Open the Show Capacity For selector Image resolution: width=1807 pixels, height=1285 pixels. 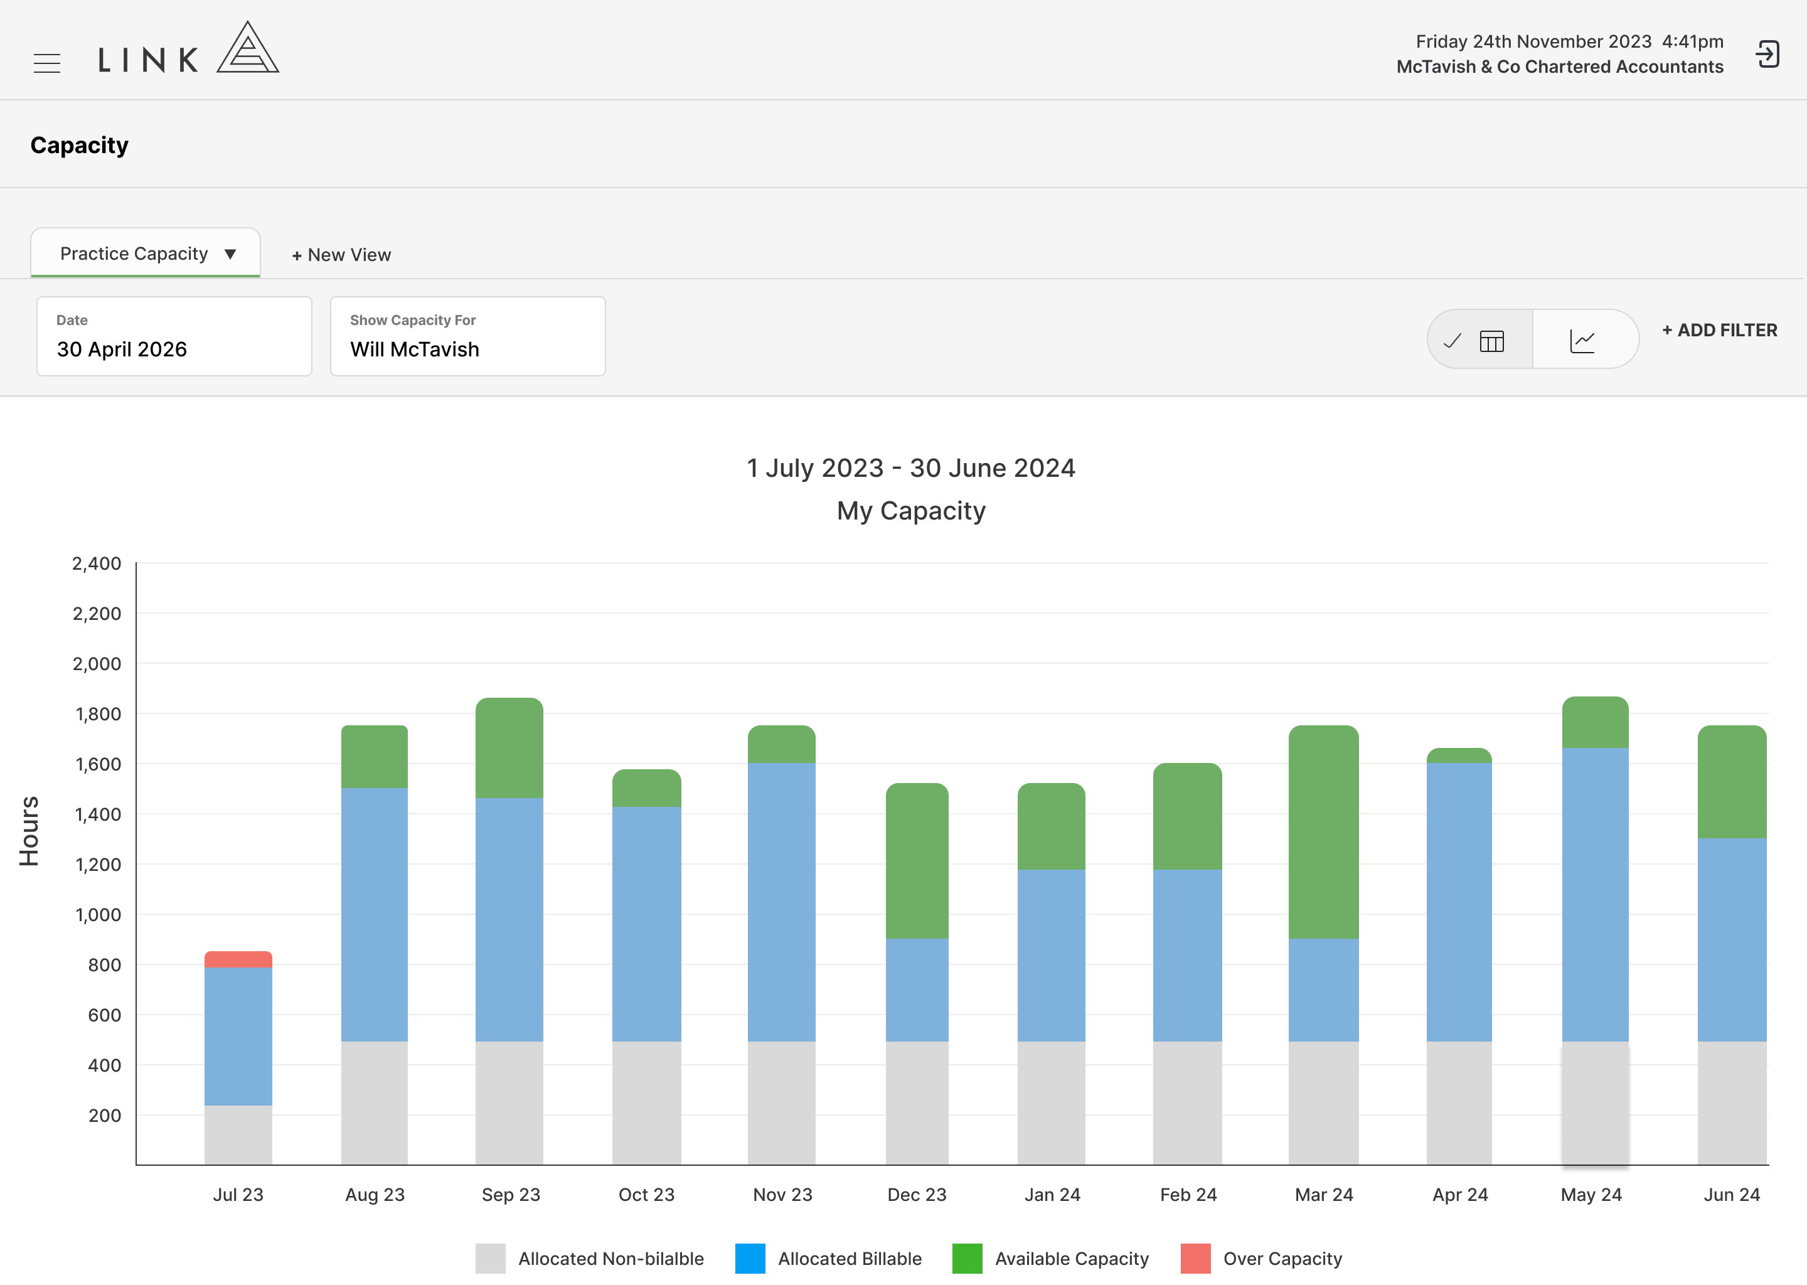467,336
